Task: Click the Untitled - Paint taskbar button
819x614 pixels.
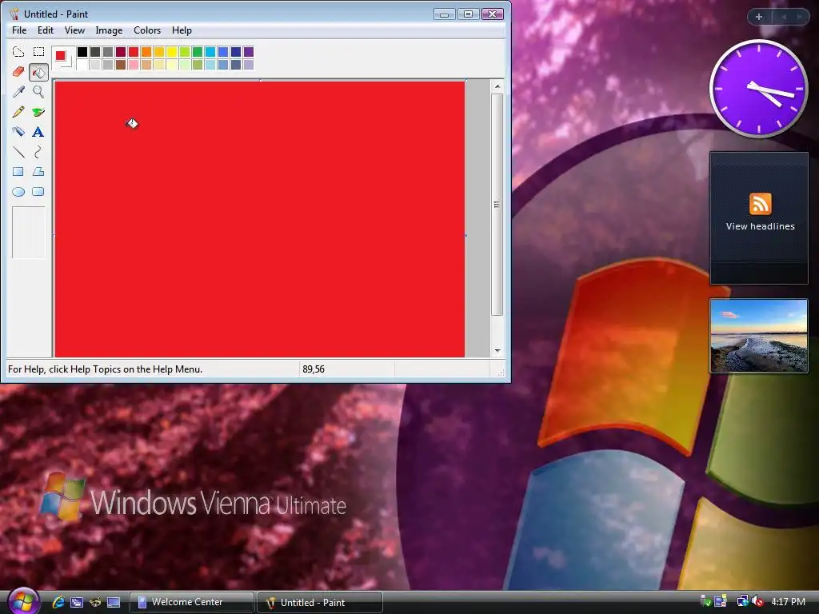Action: (x=320, y=603)
